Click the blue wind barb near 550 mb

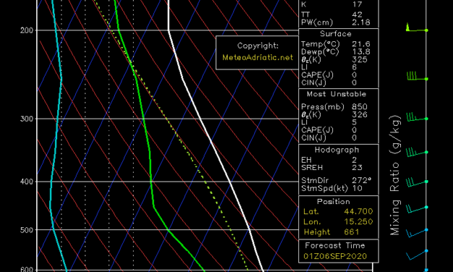[x=417, y=255]
